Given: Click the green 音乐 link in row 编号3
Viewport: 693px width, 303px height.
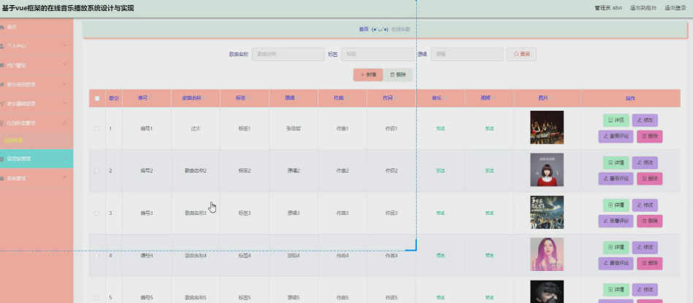Looking at the screenshot, I should (440, 213).
